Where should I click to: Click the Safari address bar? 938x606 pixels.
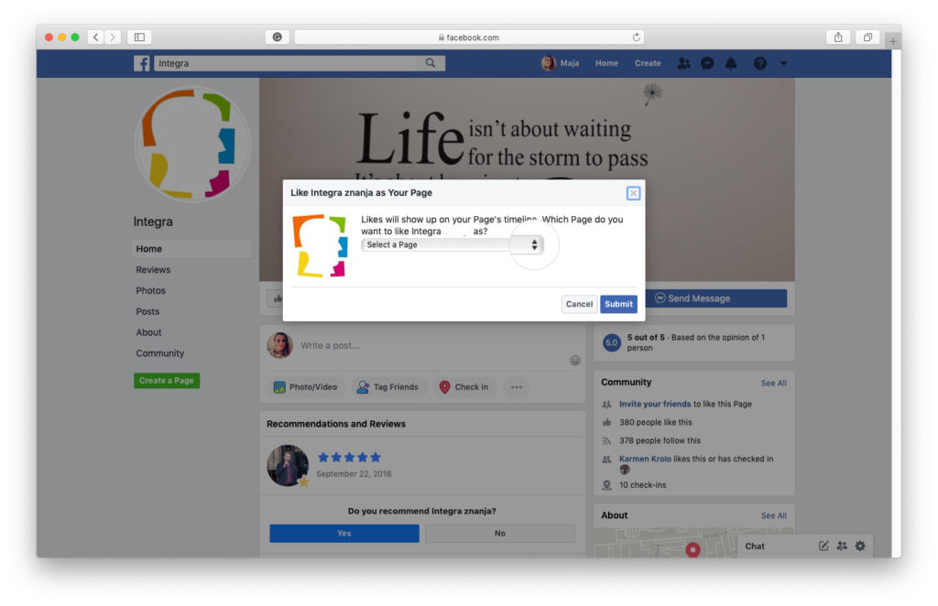(x=469, y=38)
